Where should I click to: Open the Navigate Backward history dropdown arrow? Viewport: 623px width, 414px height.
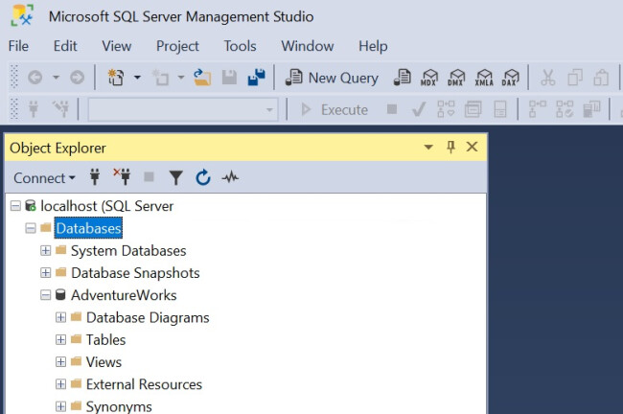coord(56,77)
